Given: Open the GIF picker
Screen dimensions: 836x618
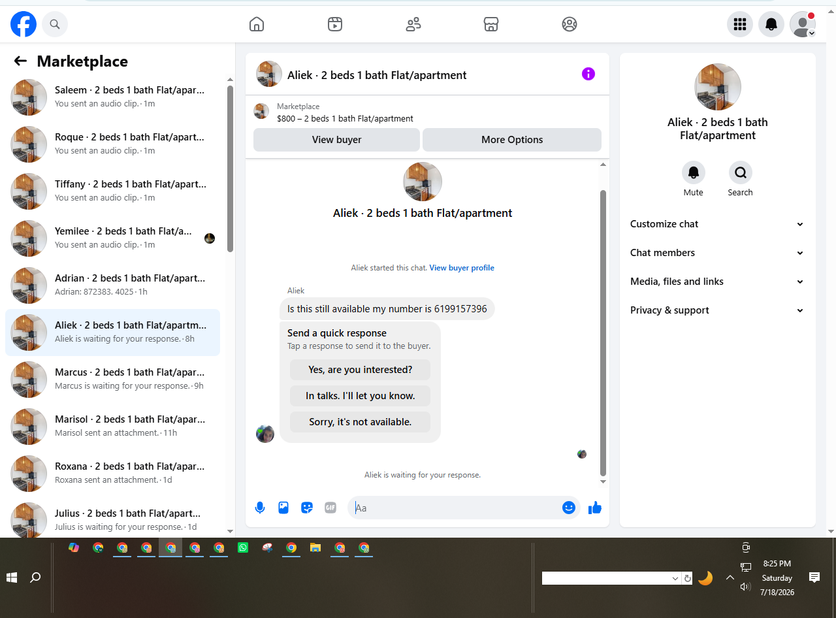Looking at the screenshot, I should click(330, 508).
